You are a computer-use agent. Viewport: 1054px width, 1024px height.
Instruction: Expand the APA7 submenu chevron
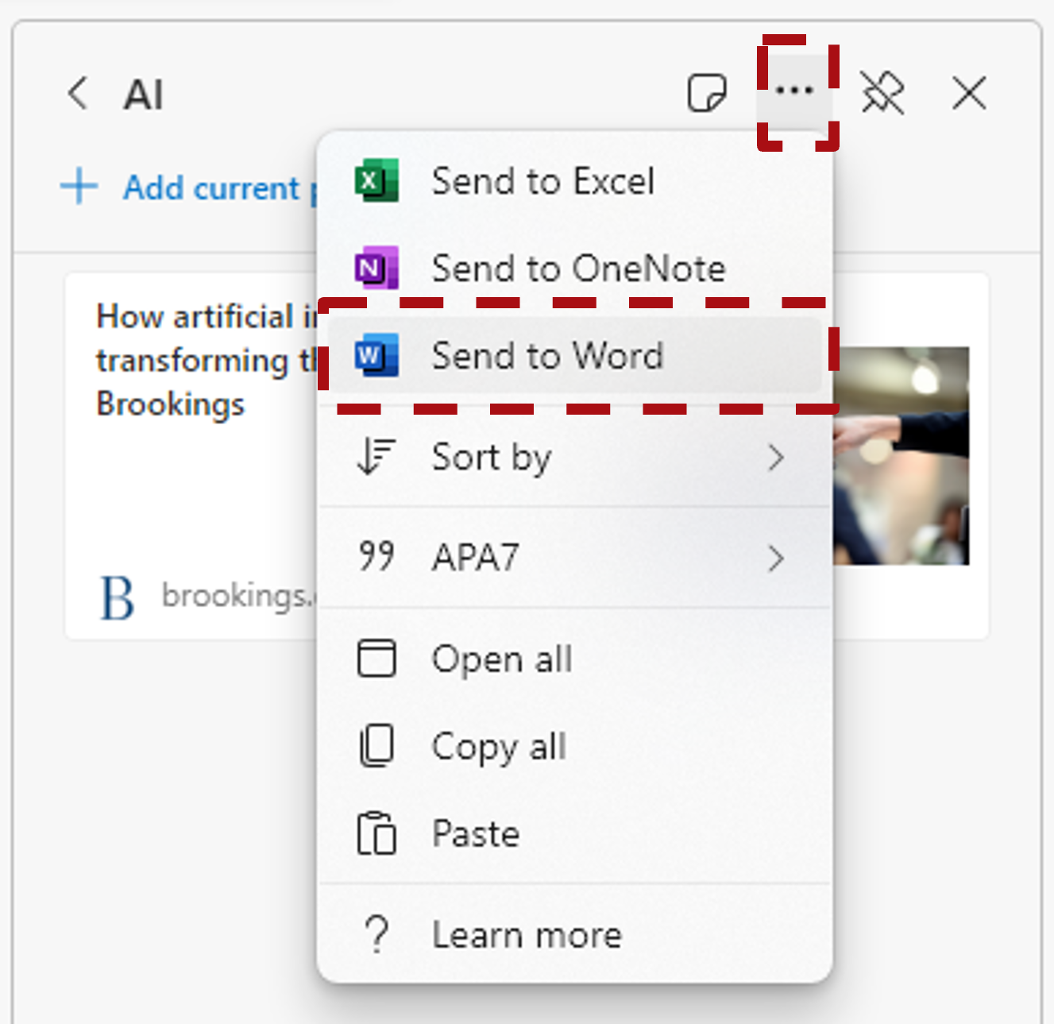click(x=776, y=558)
